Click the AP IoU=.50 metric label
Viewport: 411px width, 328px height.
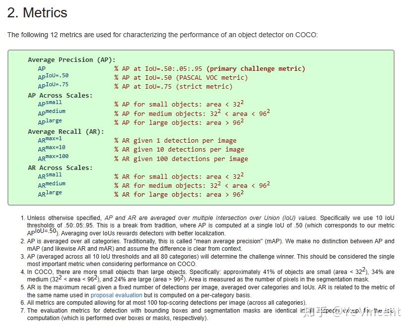pos(53,77)
